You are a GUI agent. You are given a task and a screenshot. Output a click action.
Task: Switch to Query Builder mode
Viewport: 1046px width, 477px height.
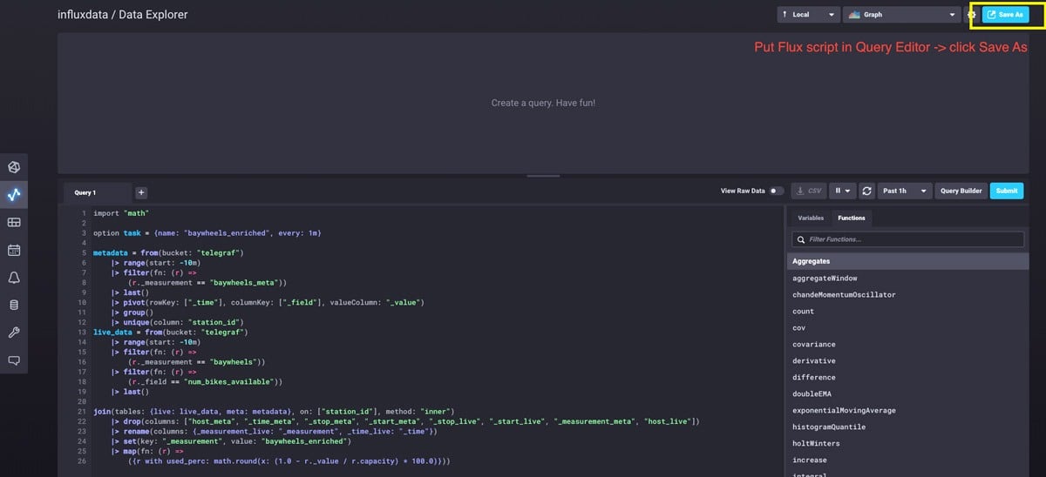click(x=961, y=191)
